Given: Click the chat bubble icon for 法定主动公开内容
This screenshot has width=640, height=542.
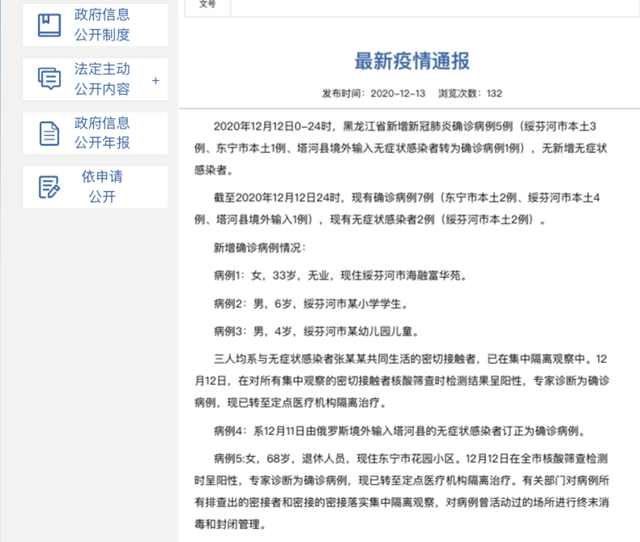Looking at the screenshot, I should click(49, 79).
